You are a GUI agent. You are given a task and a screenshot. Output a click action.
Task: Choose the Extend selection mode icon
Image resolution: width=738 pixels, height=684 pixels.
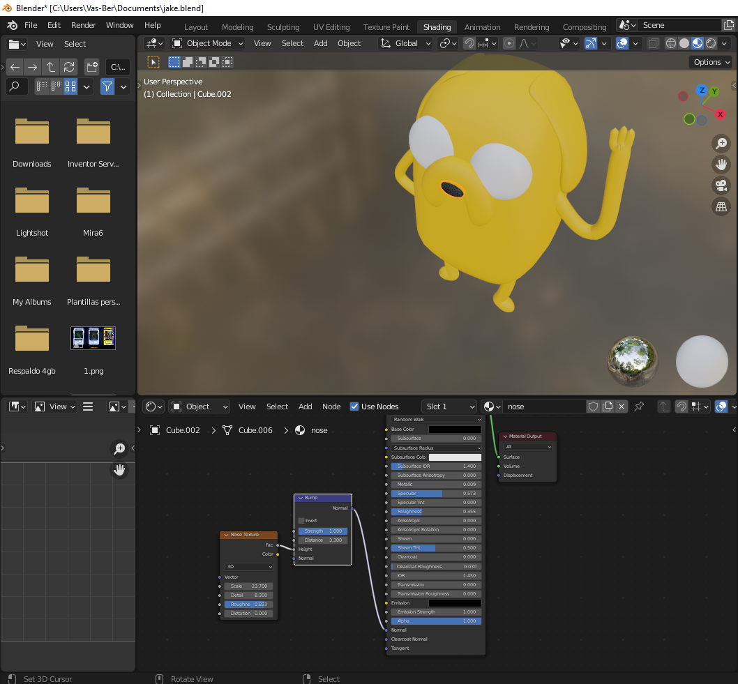[x=188, y=62]
